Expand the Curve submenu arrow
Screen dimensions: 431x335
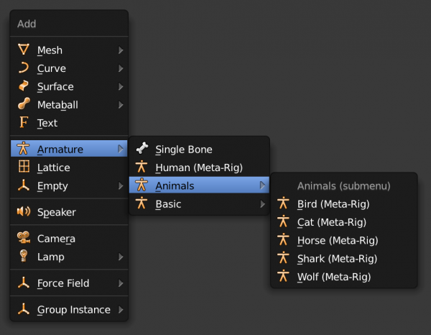pos(121,68)
